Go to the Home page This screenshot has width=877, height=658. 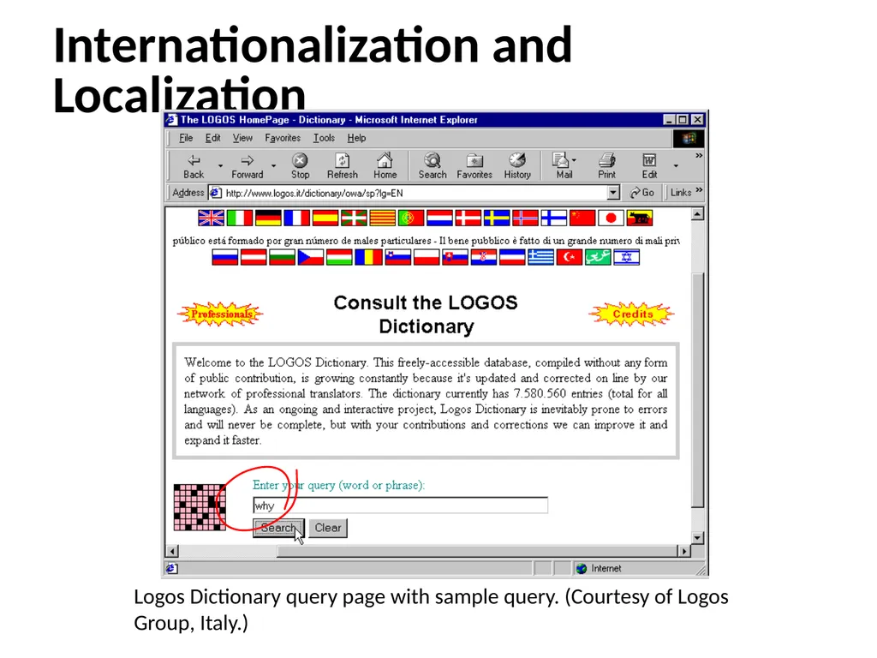[385, 166]
